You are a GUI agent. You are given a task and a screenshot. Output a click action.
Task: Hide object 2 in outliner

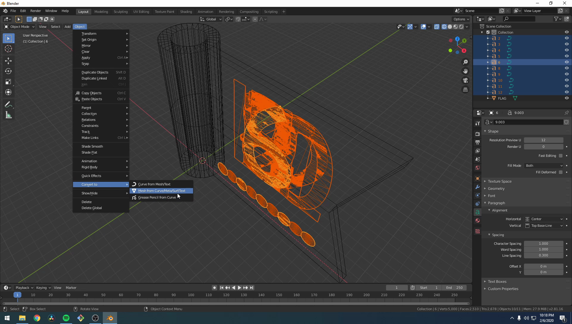(567, 38)
